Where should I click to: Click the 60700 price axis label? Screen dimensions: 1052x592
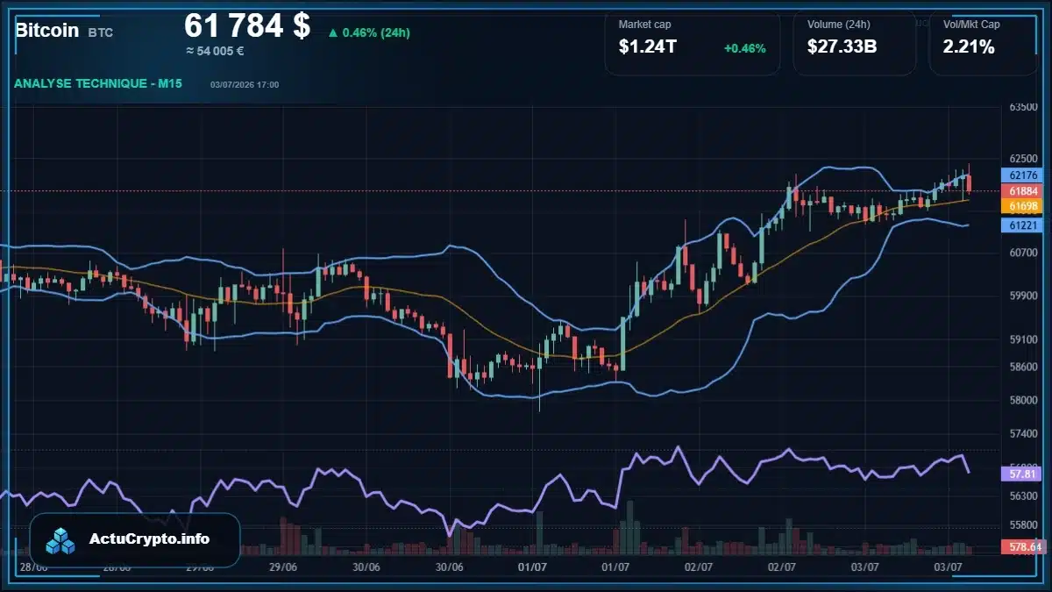(1023, 253)
